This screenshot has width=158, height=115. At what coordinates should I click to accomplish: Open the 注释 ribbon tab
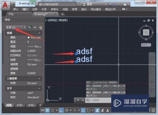[x=34, y=9]
